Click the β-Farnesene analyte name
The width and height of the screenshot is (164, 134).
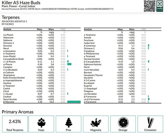pyautogui.click(x=90, y=96)
